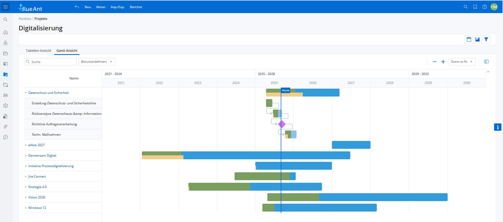Open the sidebar open-folder icon
This screenshot has width=503, height=222.
point(6,53)
